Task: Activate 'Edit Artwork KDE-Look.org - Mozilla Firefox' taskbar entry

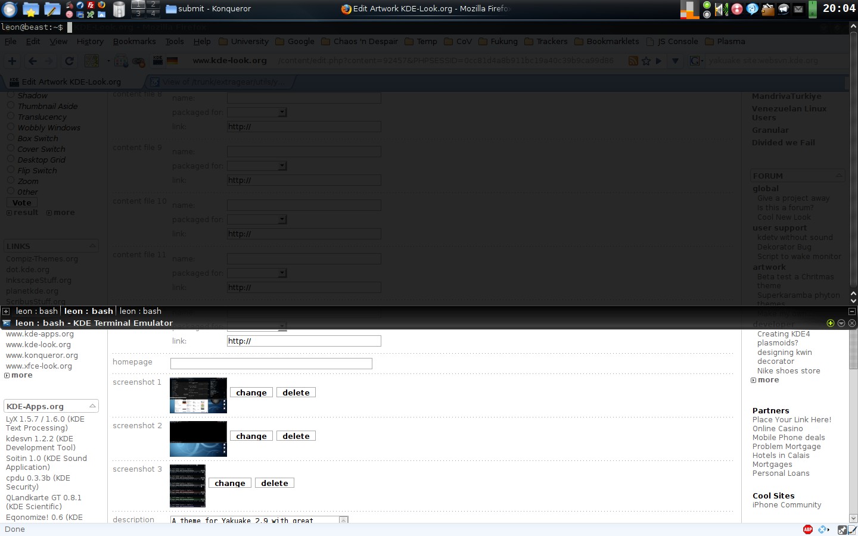Action: pos(426,8)
